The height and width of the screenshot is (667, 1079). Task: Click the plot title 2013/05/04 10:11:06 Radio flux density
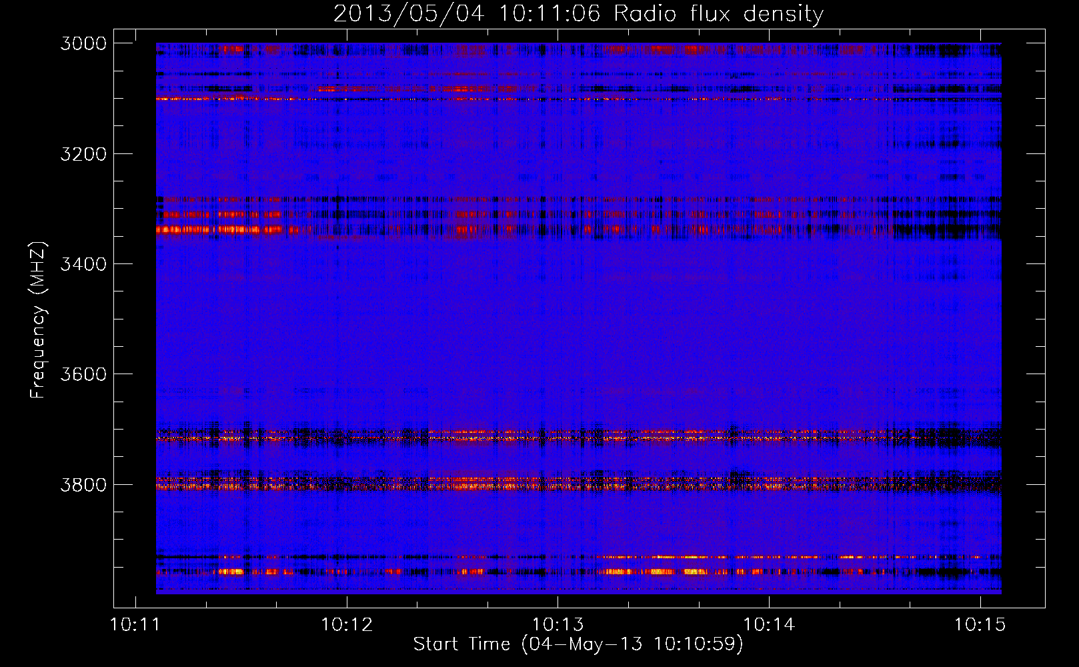(579, 14)
